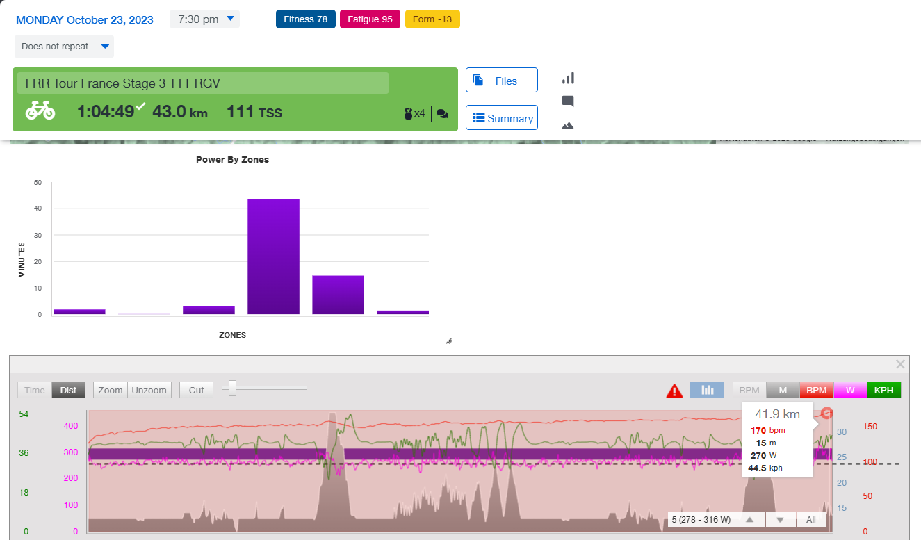Click the 1:04:49 duration value

pos(105,111)
